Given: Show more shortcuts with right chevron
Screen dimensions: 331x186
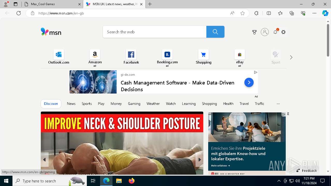Looking at the screenshot, I should point(291,57).
